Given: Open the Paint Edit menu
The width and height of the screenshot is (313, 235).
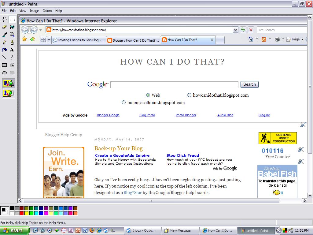Looking at the screenshot, I should point(13,11).
